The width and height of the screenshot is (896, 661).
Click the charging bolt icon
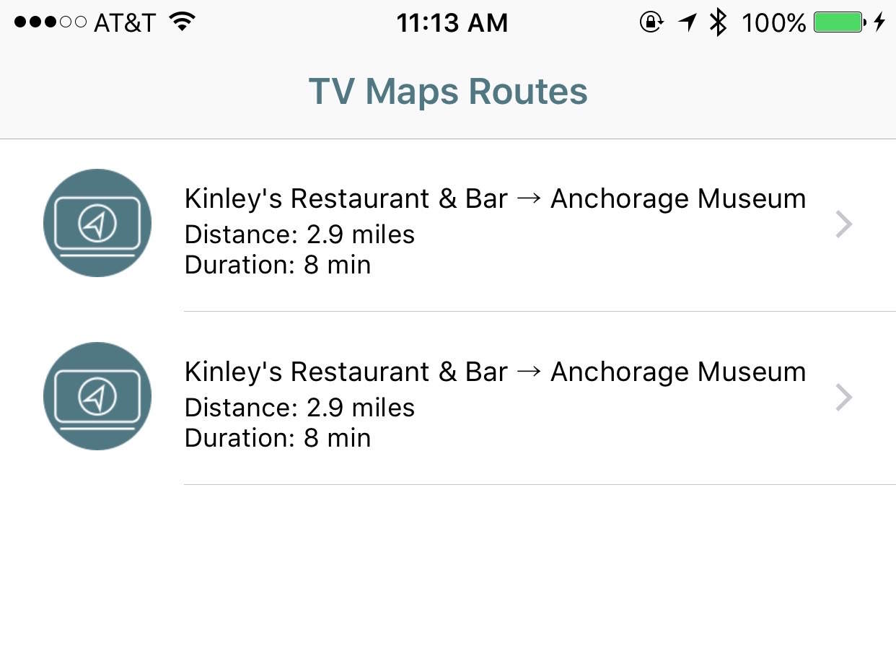coord(879,22)
